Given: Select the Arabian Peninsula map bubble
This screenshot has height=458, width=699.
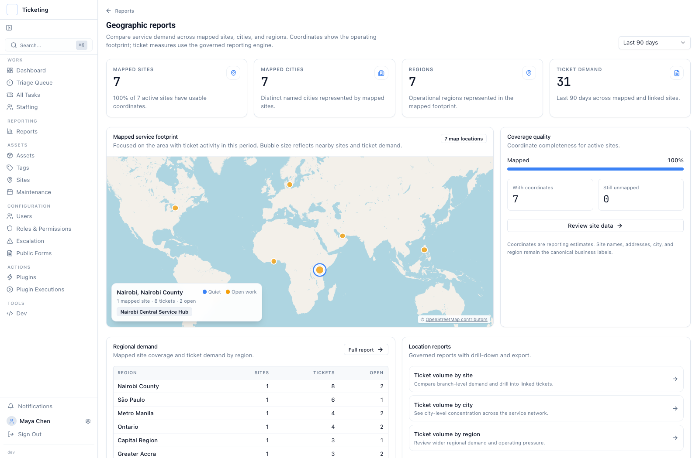Looking at the screenshot, I should pos(343,236).
